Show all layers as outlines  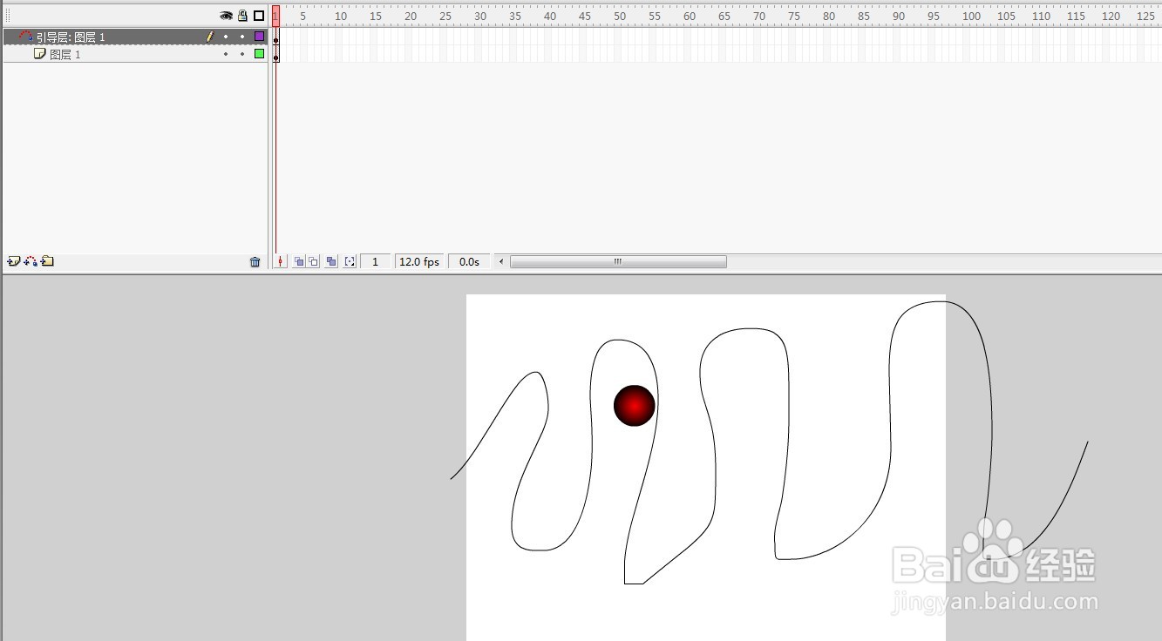tap(259, 16)
